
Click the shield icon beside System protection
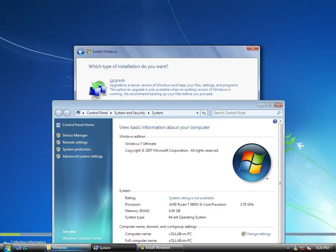(x=58, y=149)
